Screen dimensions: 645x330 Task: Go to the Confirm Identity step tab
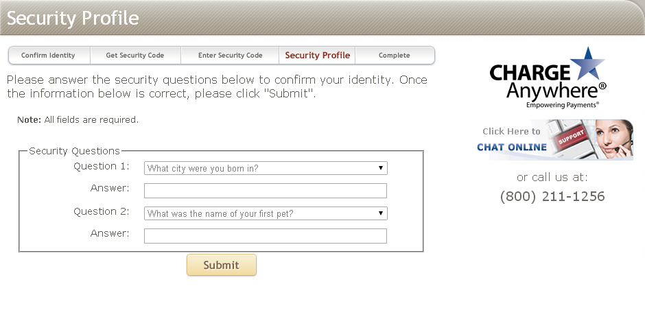click(x=48, y=56)
